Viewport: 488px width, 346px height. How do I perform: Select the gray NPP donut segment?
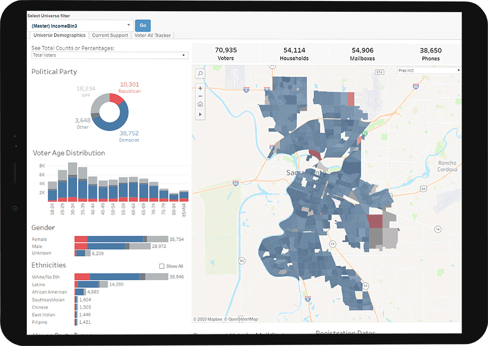coord(99,103)
